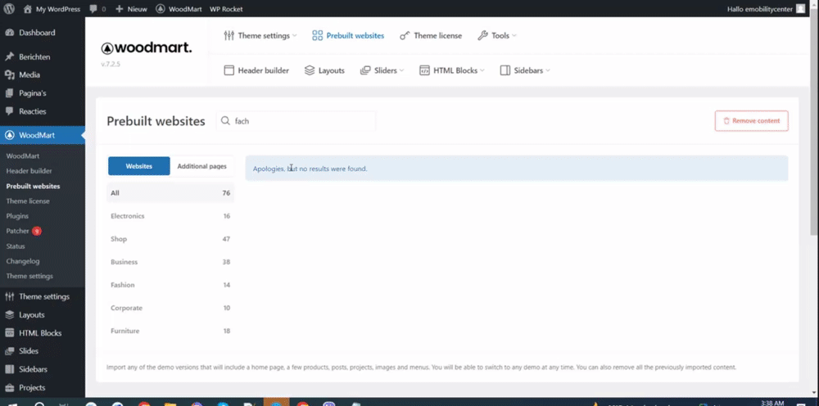The height and width of the screenshot is (406, 819).
Task: Click the user avatar next to Hallo emobilitycenter
Action: click(800, 9)
